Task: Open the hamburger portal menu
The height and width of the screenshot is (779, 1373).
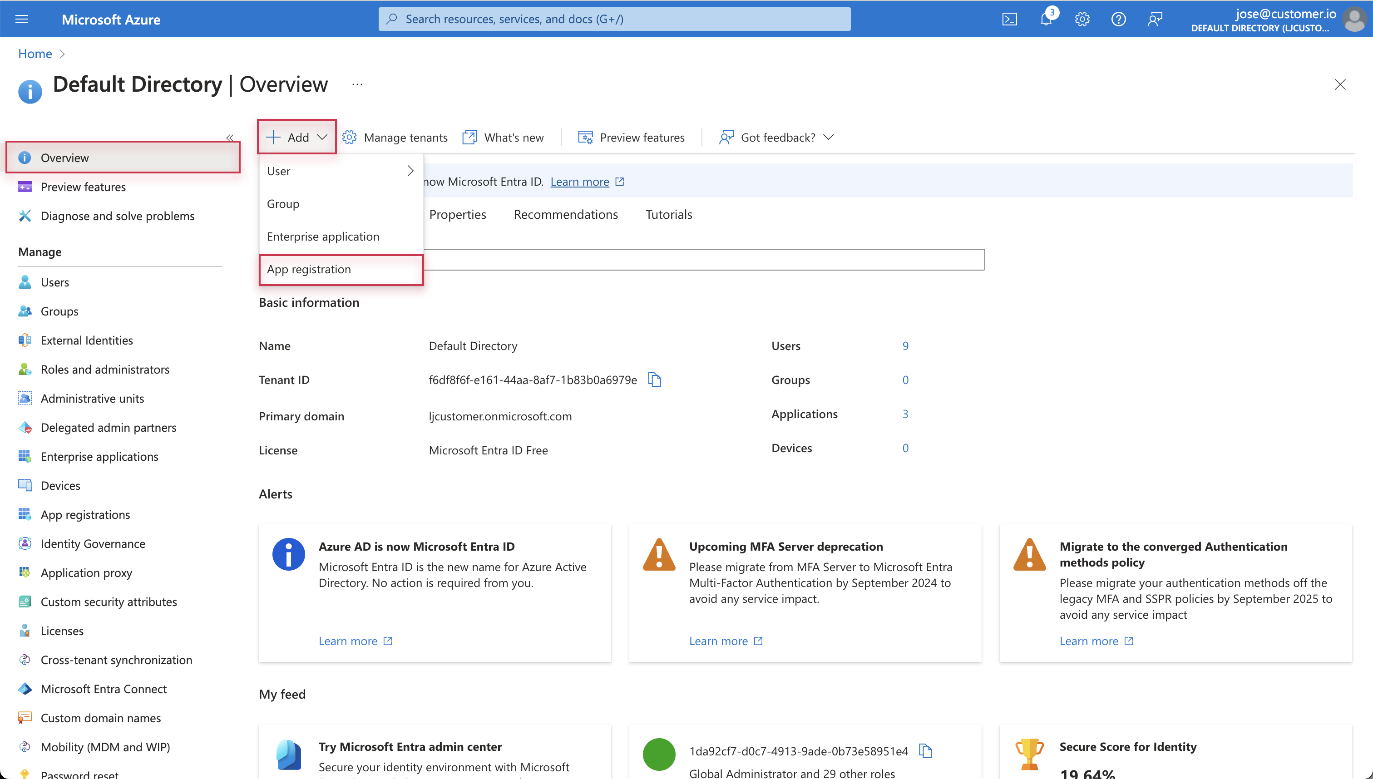Action: (x=22, y=19)
